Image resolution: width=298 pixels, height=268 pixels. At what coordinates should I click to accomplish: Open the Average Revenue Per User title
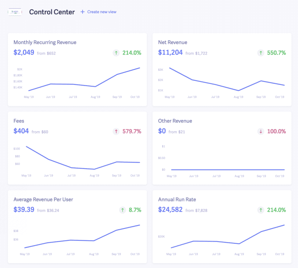point(43,200)
